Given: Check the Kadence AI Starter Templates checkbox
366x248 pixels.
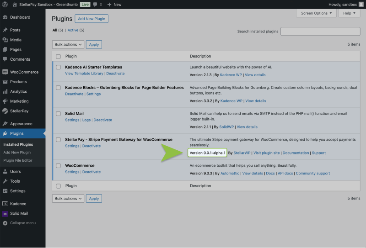Looking at the screenshot, I should [58, 67].
